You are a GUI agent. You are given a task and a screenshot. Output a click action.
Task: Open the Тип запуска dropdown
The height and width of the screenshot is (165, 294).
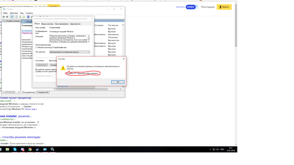click(69, 52)
